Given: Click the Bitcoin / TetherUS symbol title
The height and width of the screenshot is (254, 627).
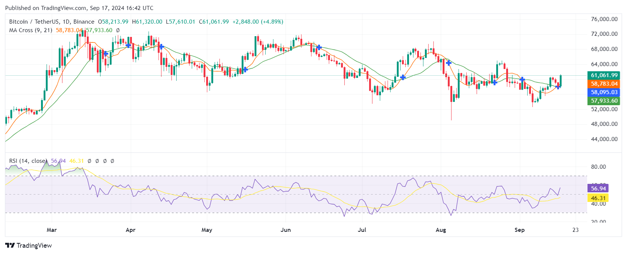Looking at the screenshot, I should point(32,22).
